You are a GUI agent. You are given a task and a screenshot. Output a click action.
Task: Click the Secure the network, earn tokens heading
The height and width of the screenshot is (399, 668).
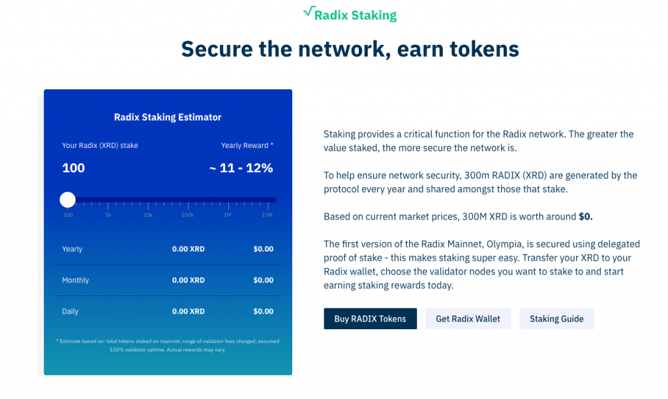click(x=350, y=48)
